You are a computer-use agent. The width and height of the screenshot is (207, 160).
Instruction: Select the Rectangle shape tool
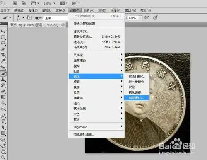(3, 133)
